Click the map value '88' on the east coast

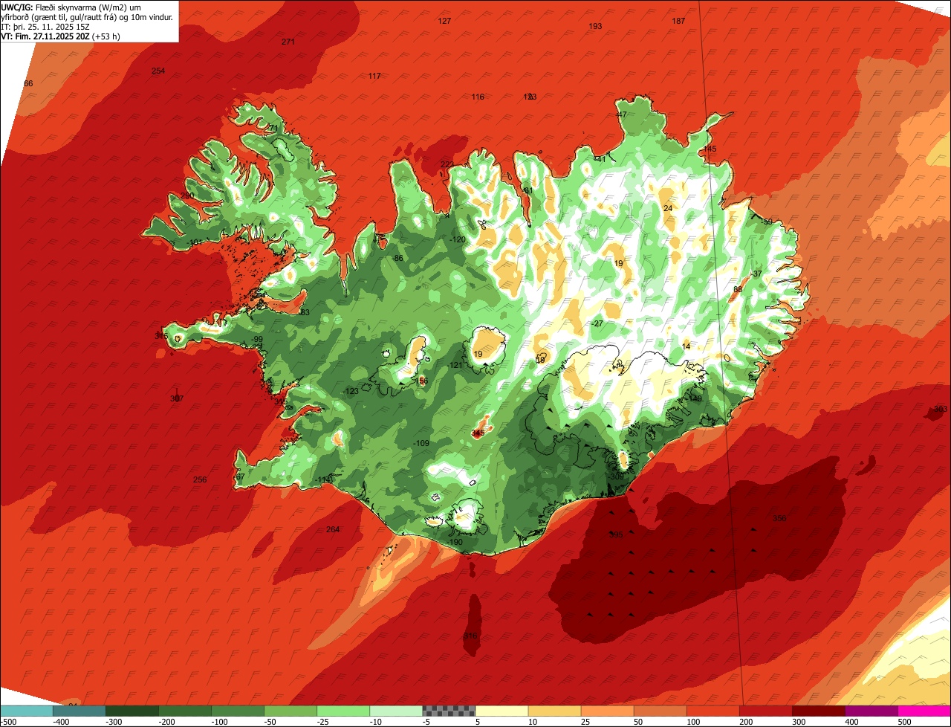pyautogui.click(x=738, y=289)
